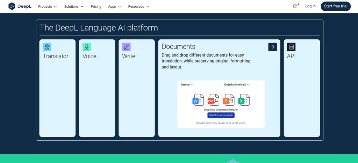Viewport: 358px width, 163px height.
Task: Click the Documents heading
Action: click(x=179, y=46)
